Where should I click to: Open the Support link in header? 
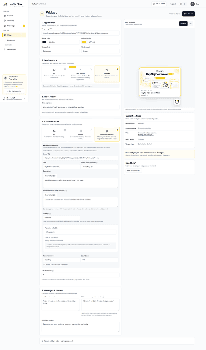pyautogui.click(x=173, y=4)
